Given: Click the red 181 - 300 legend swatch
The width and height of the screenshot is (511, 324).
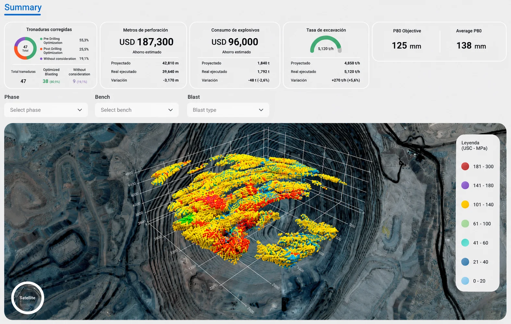Looking at the screenshot, I should click(x=465, y=166).
